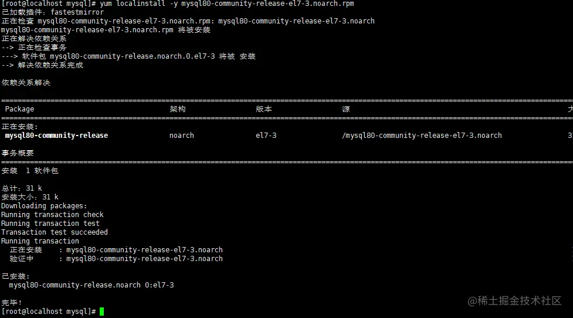Click the '已加载插件: fastestmirror' line
This screenshot has height=318, width=573.
(53, 12)
